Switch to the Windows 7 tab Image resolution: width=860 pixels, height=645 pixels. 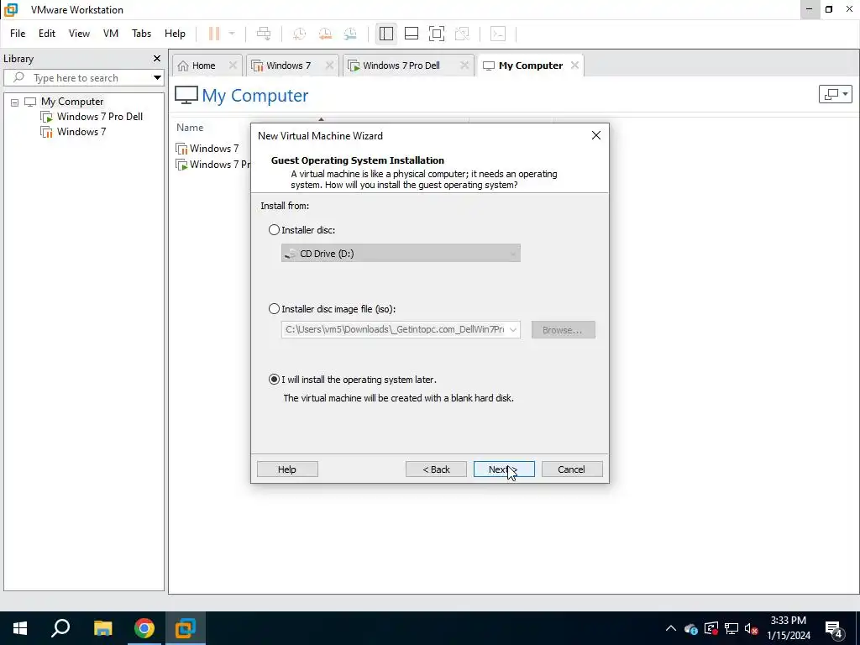(288, 66)
